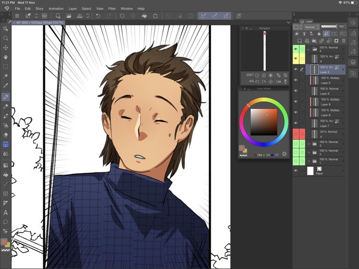Image resolution: width=359 pixels, height=269 pixels.
Task: Open the Layer menu
Action: (72, 8)
